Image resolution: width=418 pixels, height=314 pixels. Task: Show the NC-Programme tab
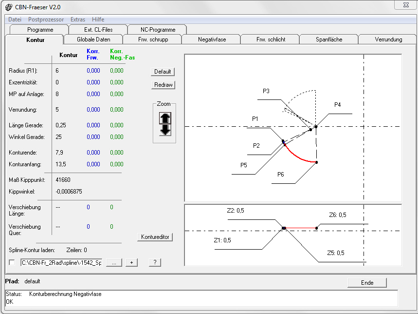pyautogui.click(x=157, y=30)
